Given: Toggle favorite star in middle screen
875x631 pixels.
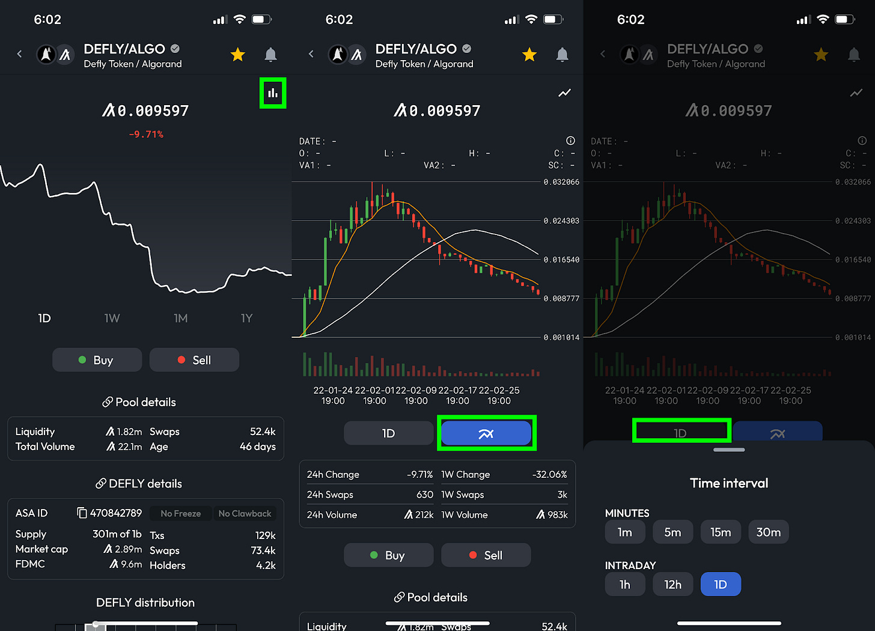Looking at the screenshot, I should [529, 55].
